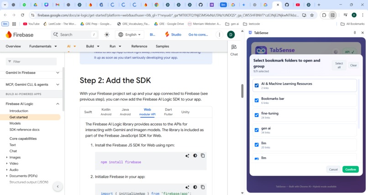This screenshot has width=368, height=195.
Task: Toggle dark theme on npm install code block
Action: tap(195, 156)
